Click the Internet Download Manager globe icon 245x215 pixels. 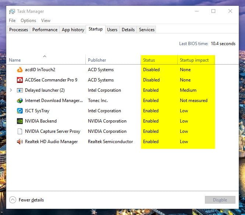point(20,101)
